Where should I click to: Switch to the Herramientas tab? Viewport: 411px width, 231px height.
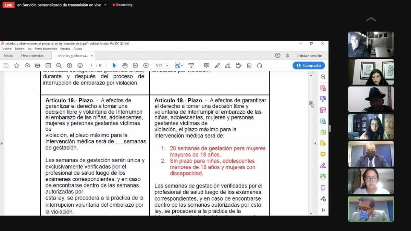pos(33,55)
